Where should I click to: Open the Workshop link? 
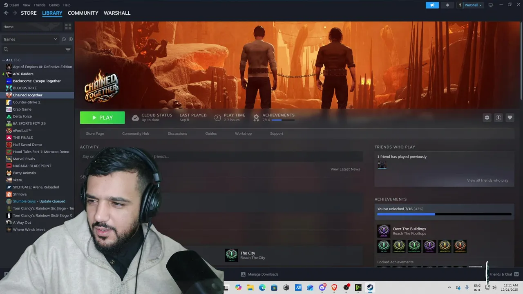click(243, 134)
